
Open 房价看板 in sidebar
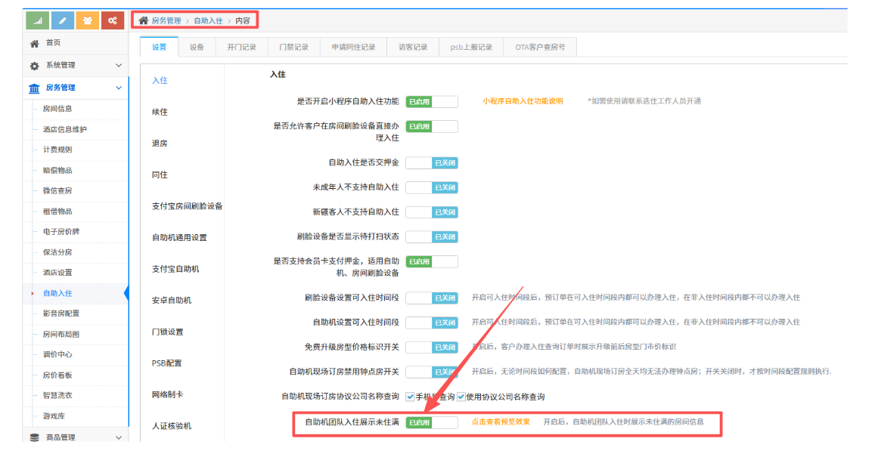point(57,375)
